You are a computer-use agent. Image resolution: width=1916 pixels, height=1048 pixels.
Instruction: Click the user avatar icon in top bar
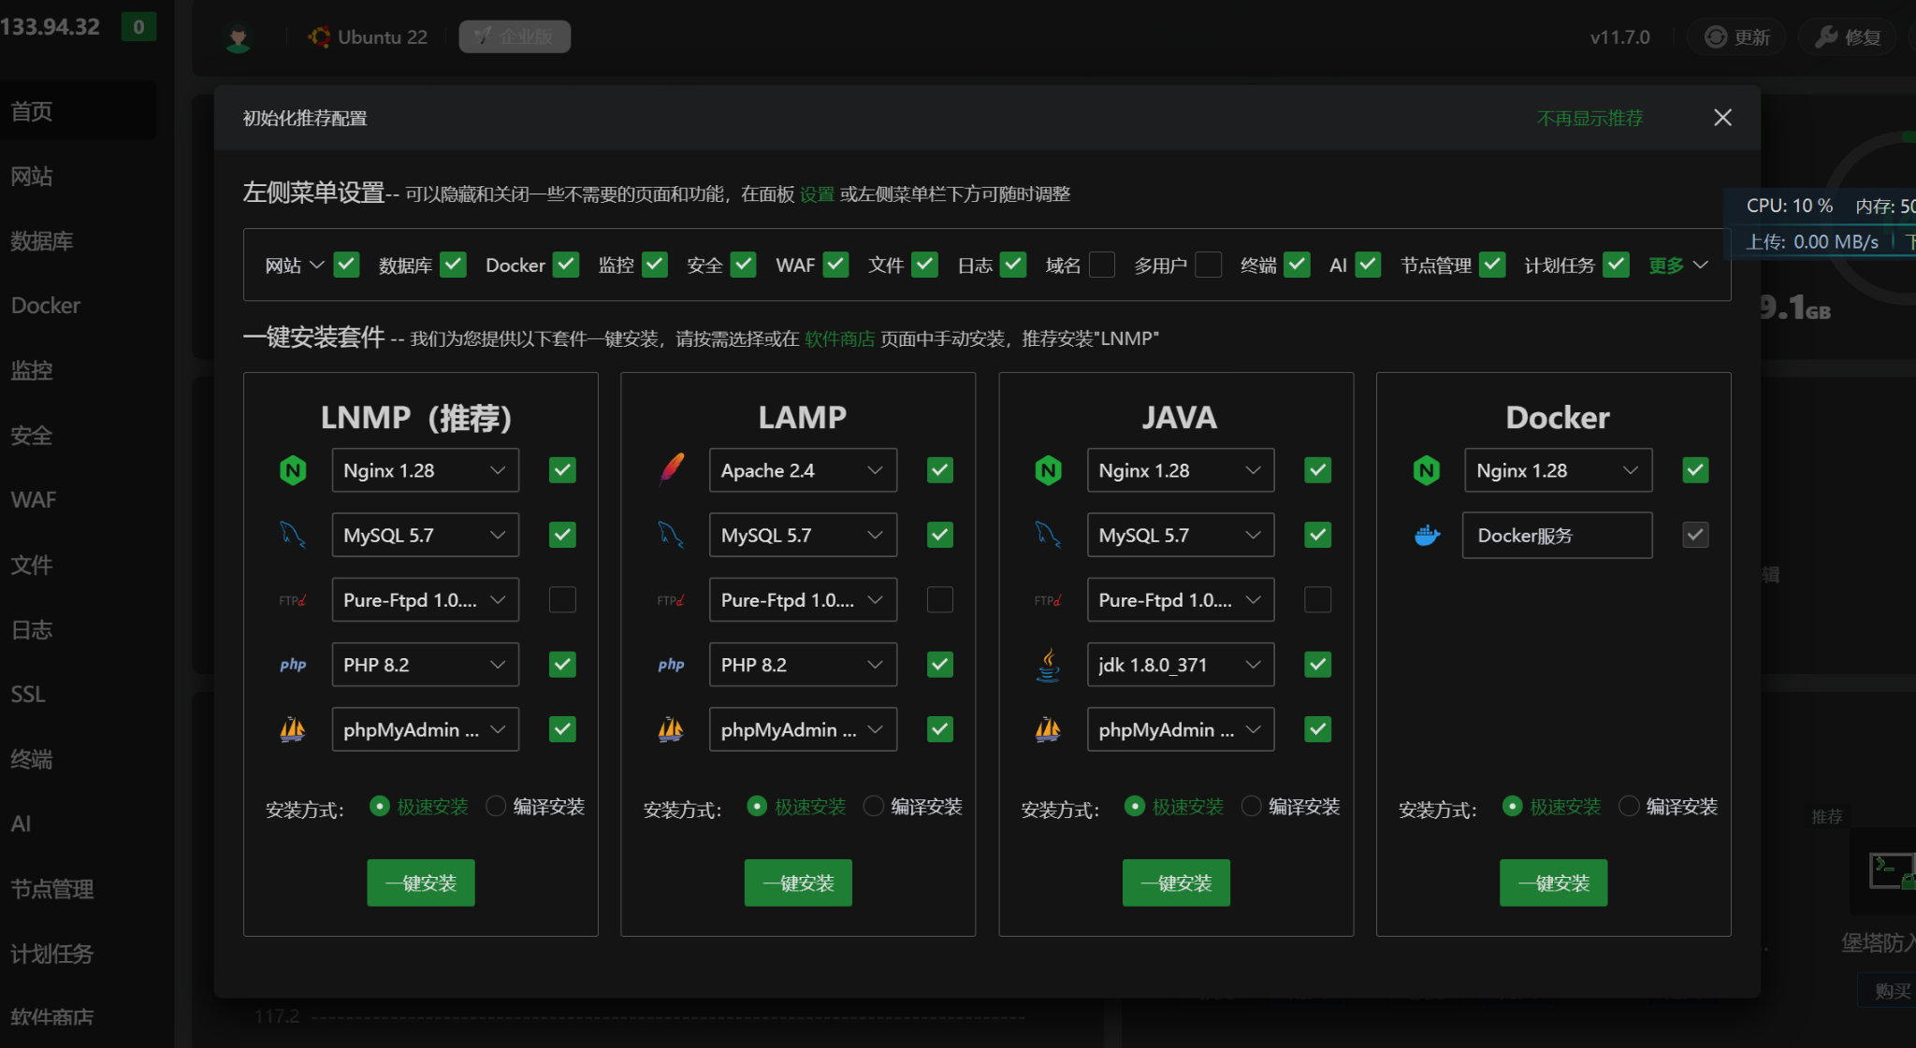239,37
